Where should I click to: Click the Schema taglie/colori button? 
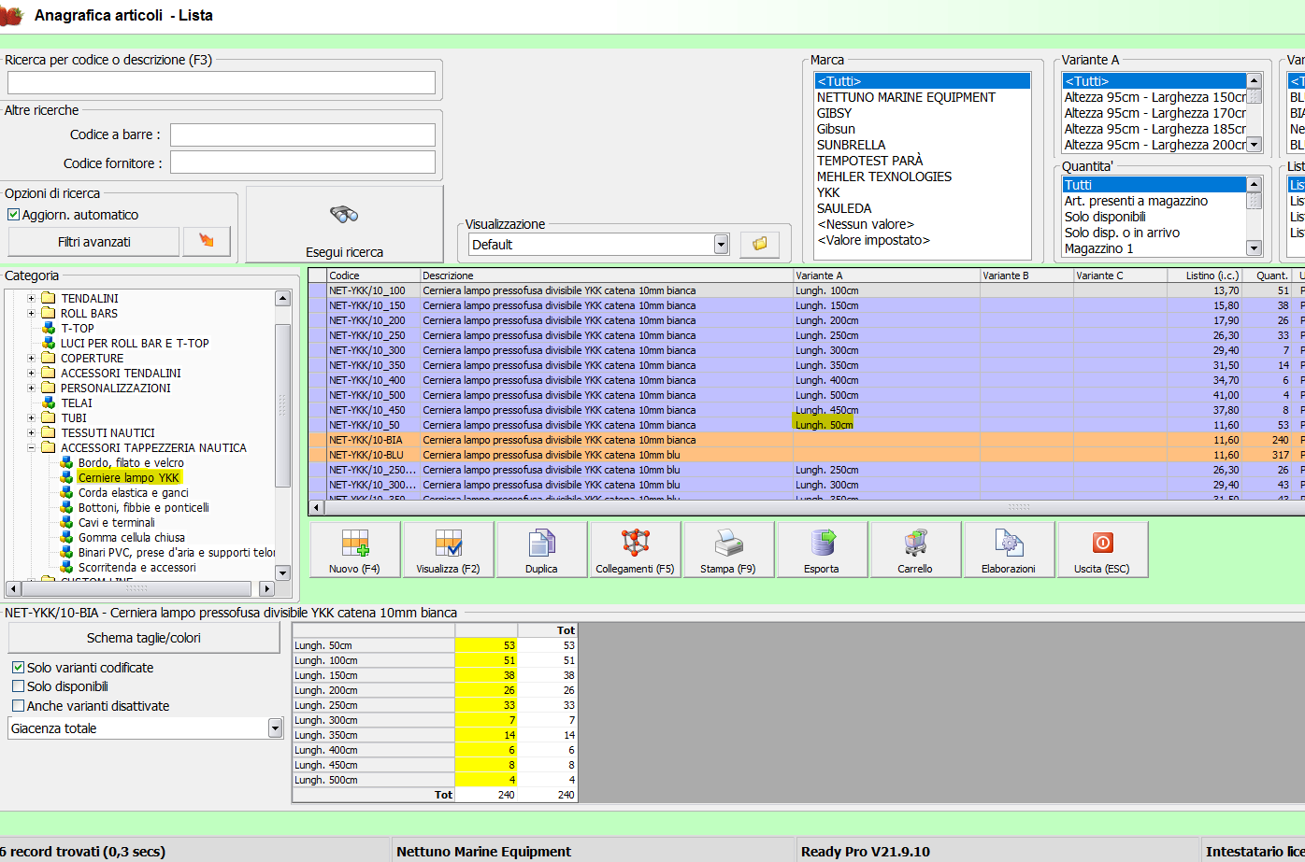(144, 638)
